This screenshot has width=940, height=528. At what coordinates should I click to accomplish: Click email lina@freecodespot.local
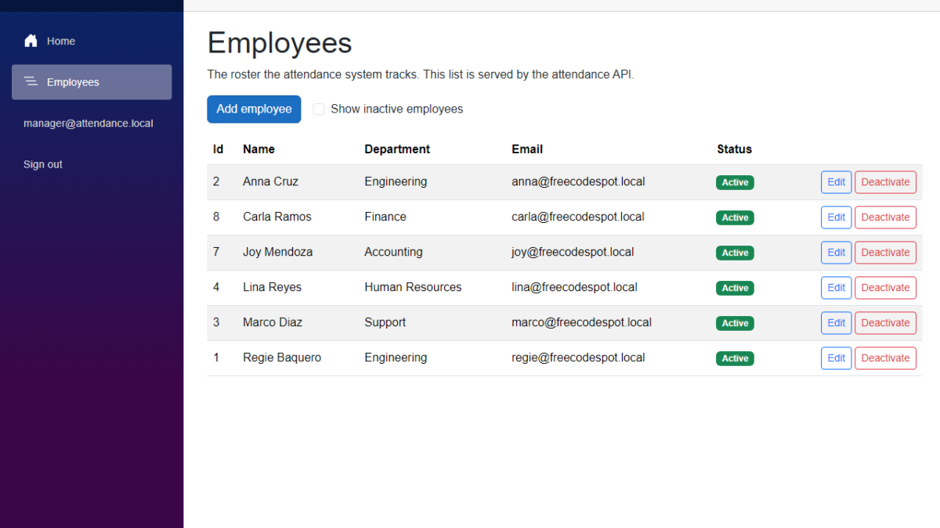tap(574, 287)
